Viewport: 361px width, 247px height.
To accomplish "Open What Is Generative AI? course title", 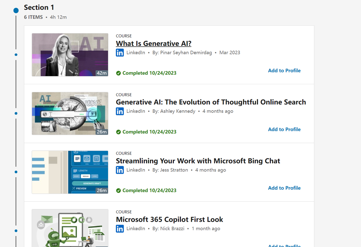I will [x=154, y=44].
